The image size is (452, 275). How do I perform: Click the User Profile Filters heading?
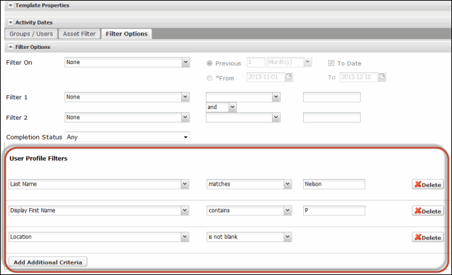coord(38,159)
